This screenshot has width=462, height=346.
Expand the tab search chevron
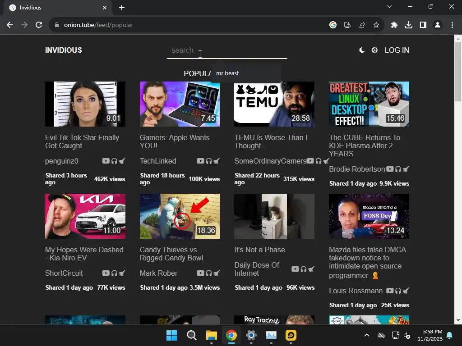point(389,6)
